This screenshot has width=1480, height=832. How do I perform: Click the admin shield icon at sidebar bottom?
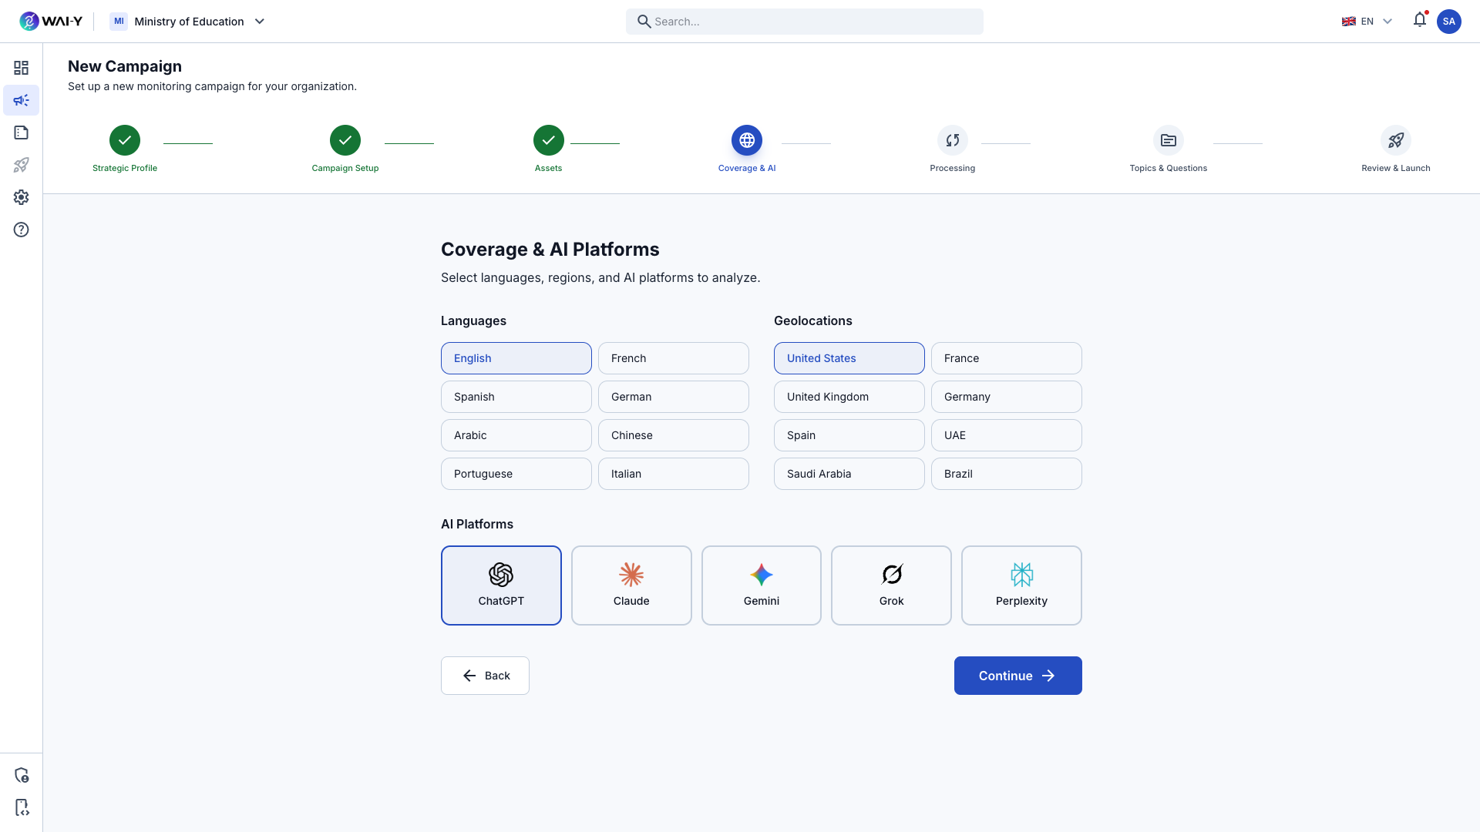point(21,774)
